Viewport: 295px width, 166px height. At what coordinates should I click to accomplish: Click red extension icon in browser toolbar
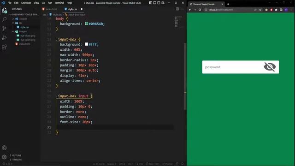271,10
